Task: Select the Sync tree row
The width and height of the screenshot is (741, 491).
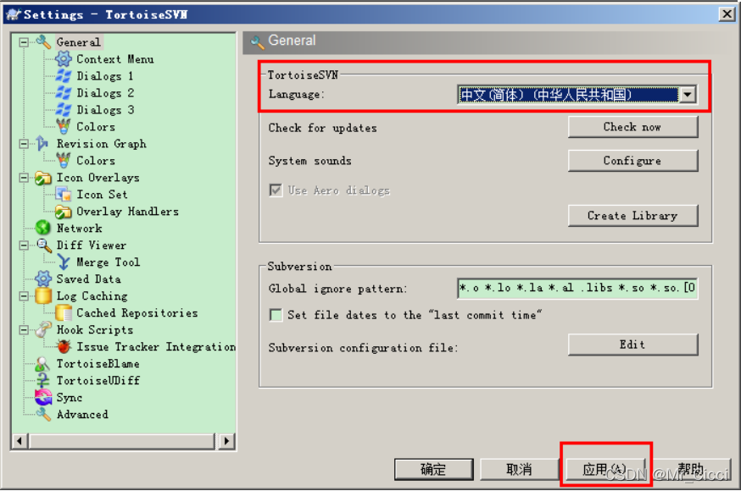Action: point(70,398)
